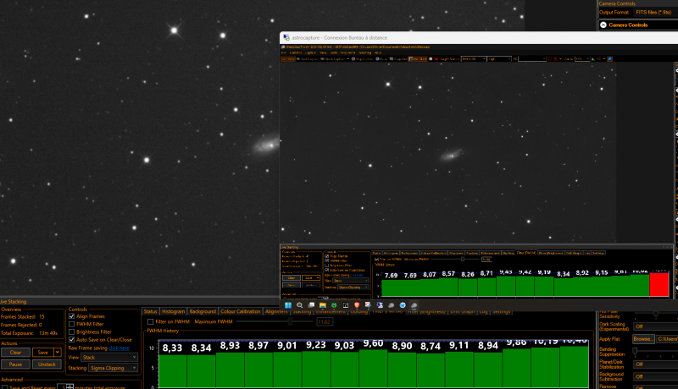Click Maximum FWHM value field showing 11.62
Image resolution: width=678 pixels, height=389 pixels.
tap(325, 321)
